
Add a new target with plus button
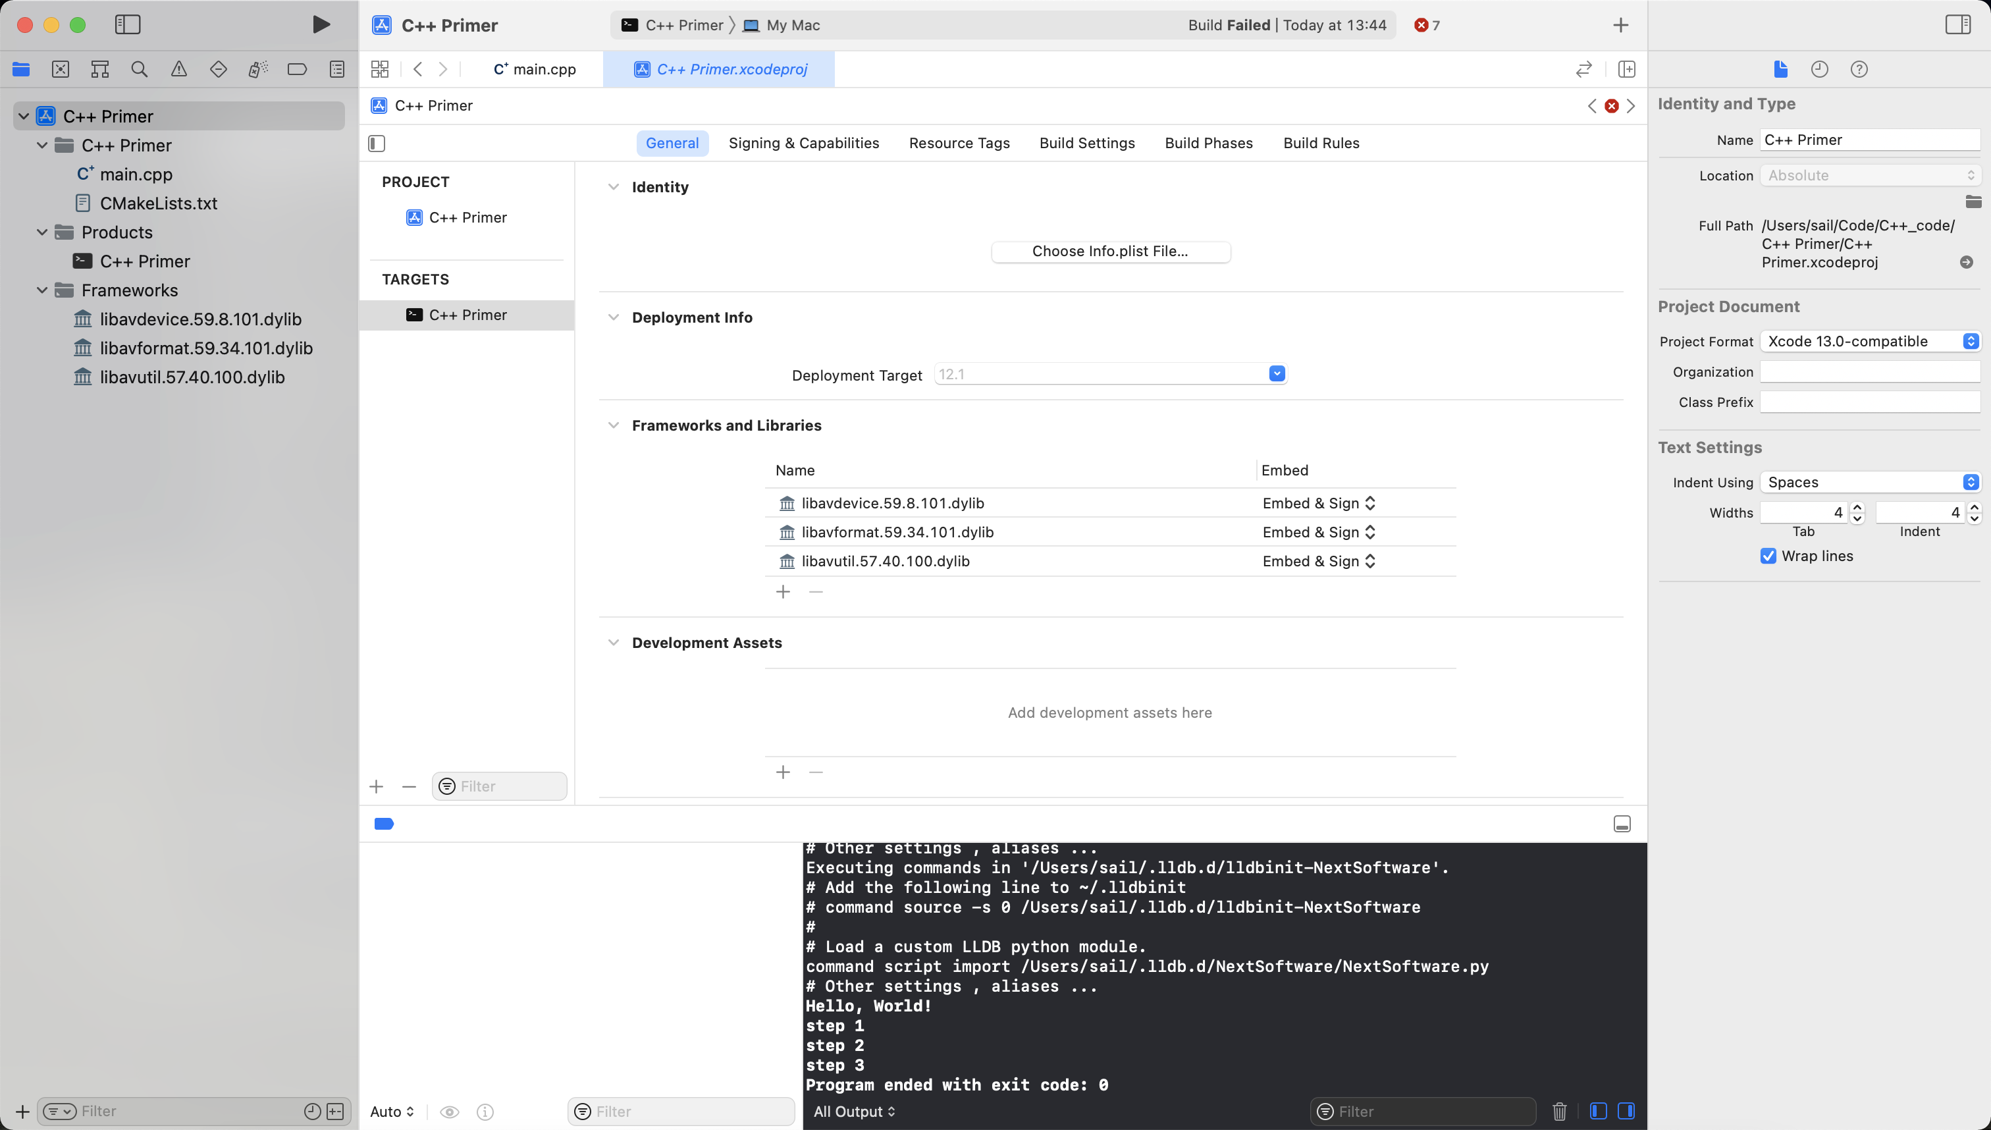[377, 787]
